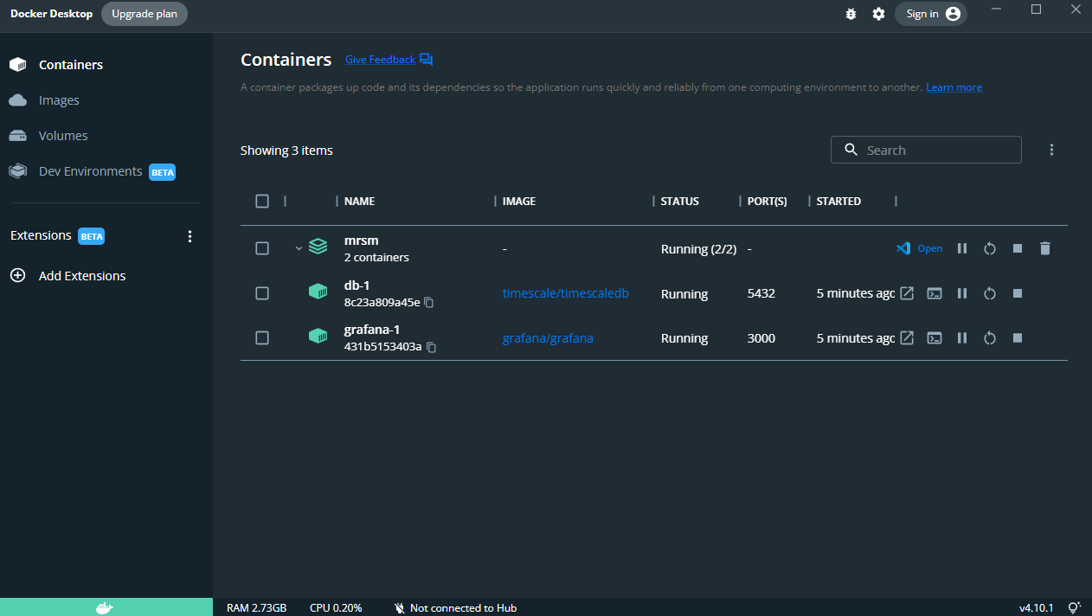The width and height of the screenshot is (1092, 616).
Task: Click port 5432 for db-1
Action: pyautogui.click(x=761, y=293)
